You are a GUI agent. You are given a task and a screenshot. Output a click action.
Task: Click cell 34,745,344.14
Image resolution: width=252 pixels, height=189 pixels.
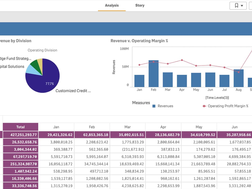[92, 164]
